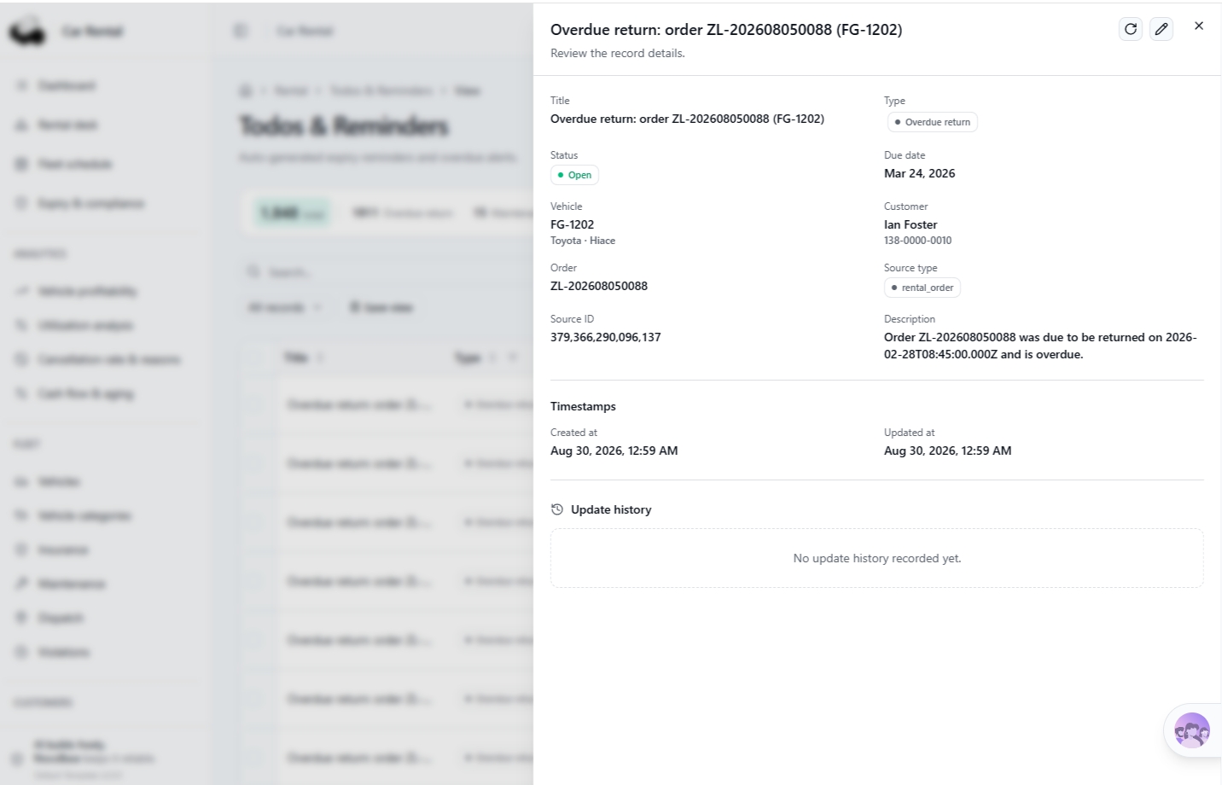Click the Due date Mar 24, 2026
The image size is (1222, 785).
click(x=920, y=173)
